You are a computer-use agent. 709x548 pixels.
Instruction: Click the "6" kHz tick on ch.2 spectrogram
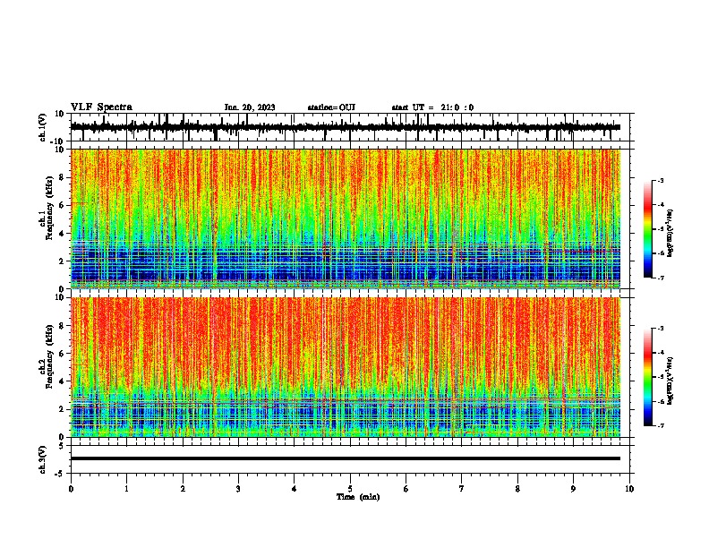coord(63,354)
